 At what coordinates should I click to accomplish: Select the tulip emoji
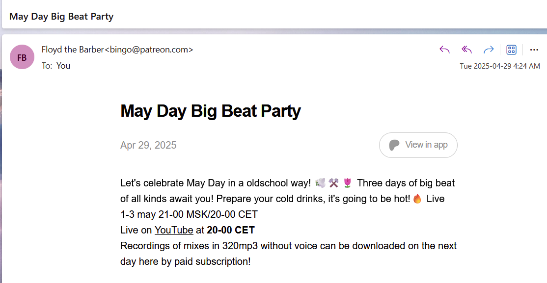pyautogui.click(x=348, y=183)
